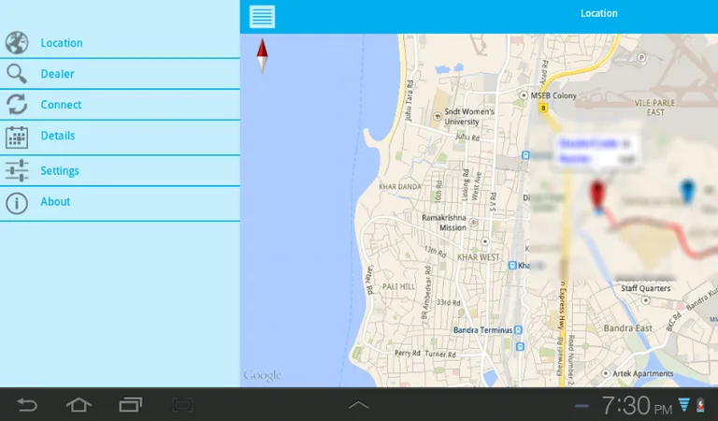Tap the Perry Rd label on map
Image resolution: width=718 pixels, height=421 pixels.
pos(408,353)
